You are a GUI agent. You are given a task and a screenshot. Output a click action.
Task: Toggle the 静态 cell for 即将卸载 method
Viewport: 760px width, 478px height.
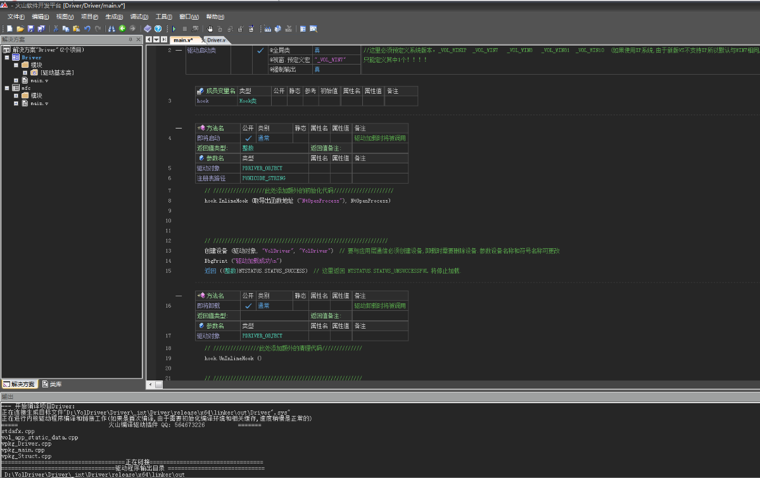coord(301,305)
